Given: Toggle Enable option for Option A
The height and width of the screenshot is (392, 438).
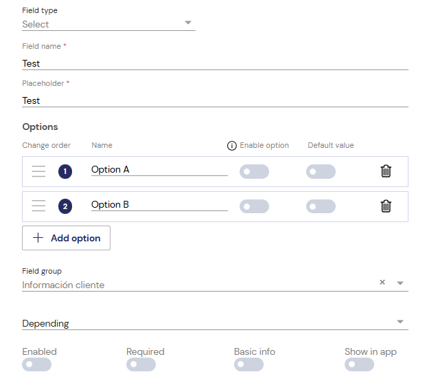Looking at the screenshot, I should coord(254,171).
